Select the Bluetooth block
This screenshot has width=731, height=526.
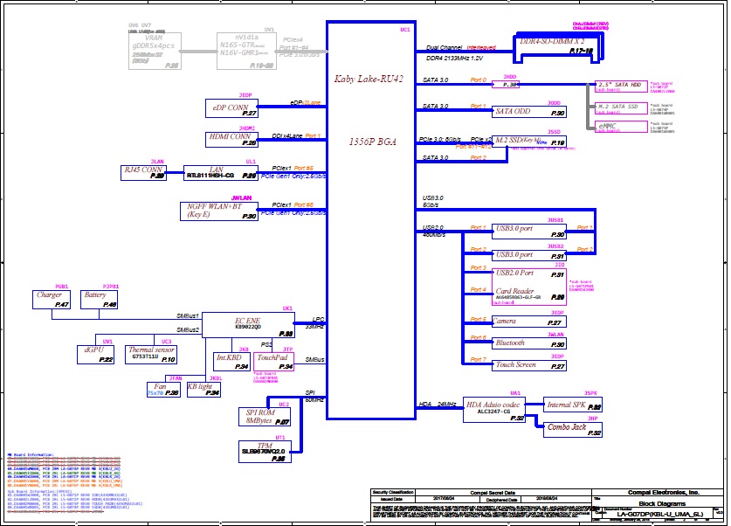tap(529, 343)
